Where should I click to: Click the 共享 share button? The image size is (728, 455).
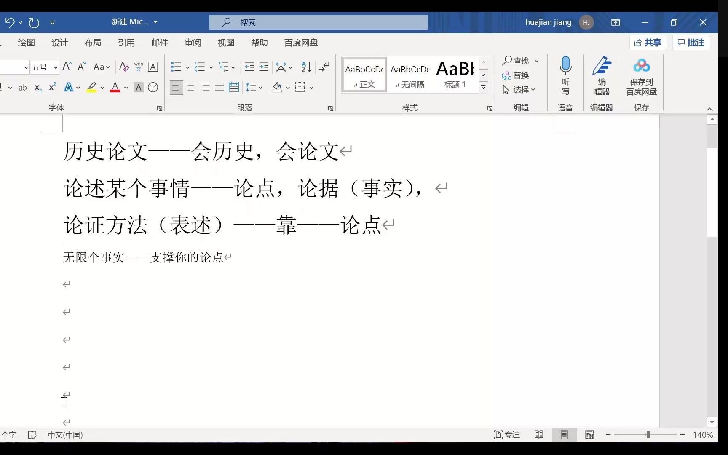click(x=648, y=43)
